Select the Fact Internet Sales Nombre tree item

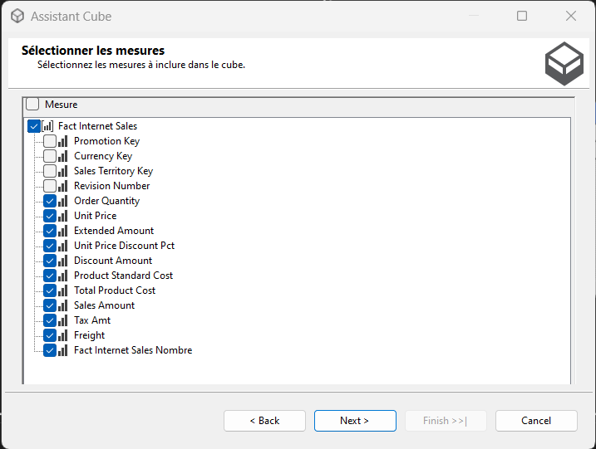pos(133,350)
